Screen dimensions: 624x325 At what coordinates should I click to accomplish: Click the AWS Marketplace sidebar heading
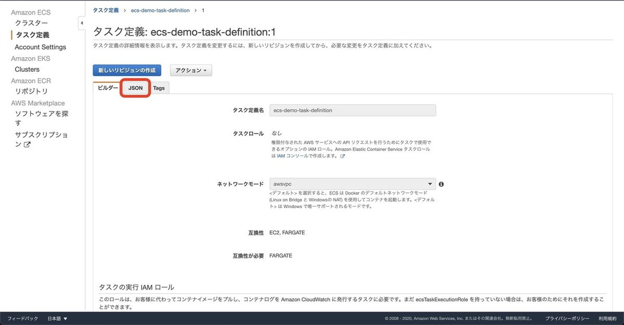tap(38, 103)
